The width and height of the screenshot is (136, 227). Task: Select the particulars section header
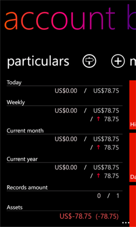click(x=38, y=61)
